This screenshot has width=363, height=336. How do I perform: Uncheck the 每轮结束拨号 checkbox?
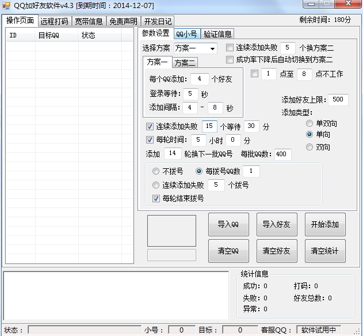click(x=156, y=199)
